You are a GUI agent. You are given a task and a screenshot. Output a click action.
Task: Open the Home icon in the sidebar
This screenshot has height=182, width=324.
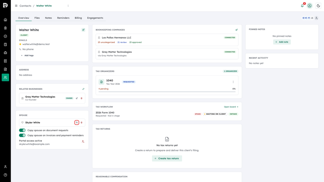click(x=5, y=20)
